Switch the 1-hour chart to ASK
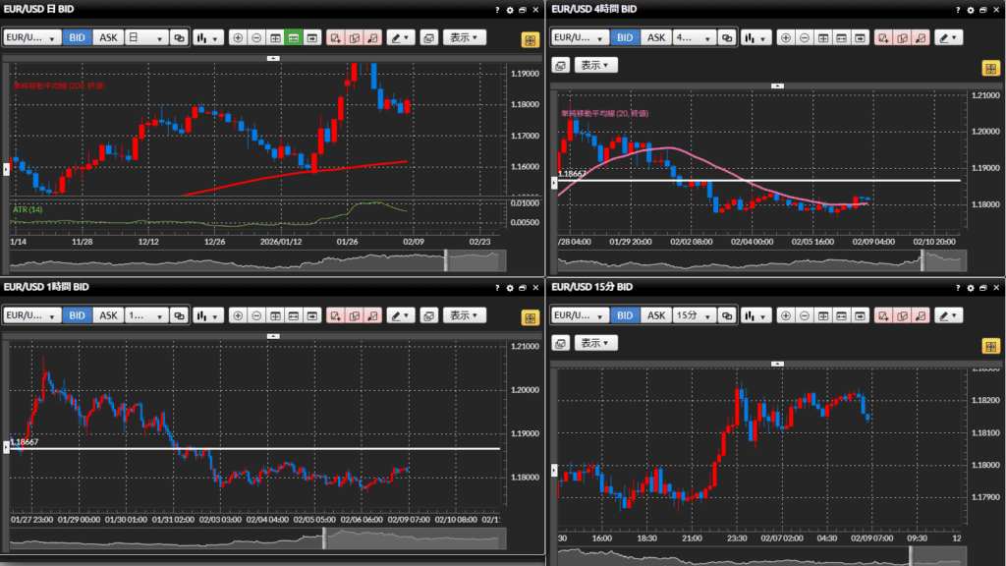Viewport: 1006px width, 566px height. (108, 316)
